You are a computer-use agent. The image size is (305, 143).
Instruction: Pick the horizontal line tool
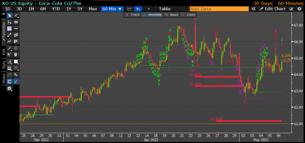pyautogui.click(x=16, y=29)
